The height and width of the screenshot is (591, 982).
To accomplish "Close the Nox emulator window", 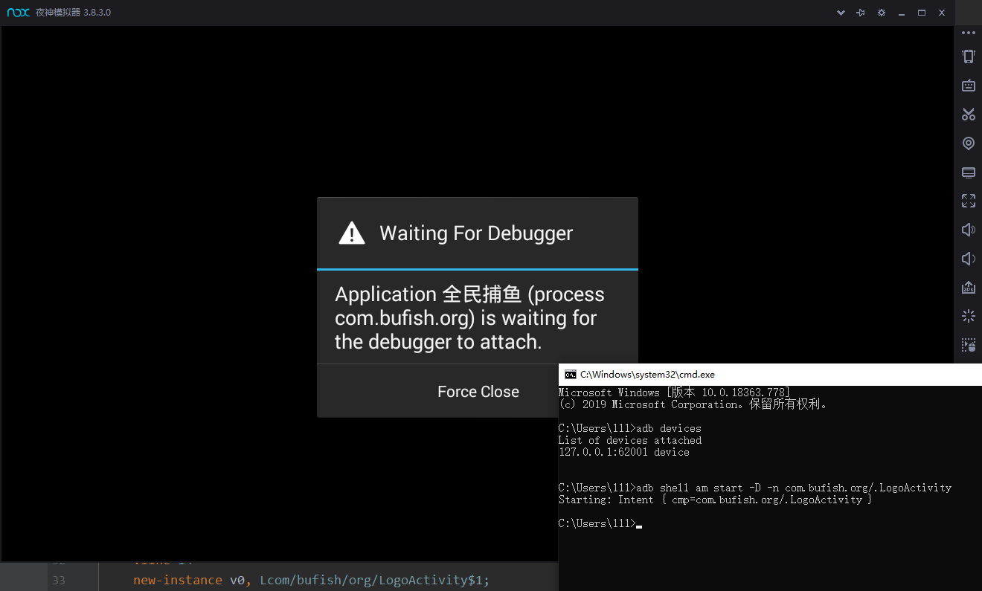I will 942,13.
